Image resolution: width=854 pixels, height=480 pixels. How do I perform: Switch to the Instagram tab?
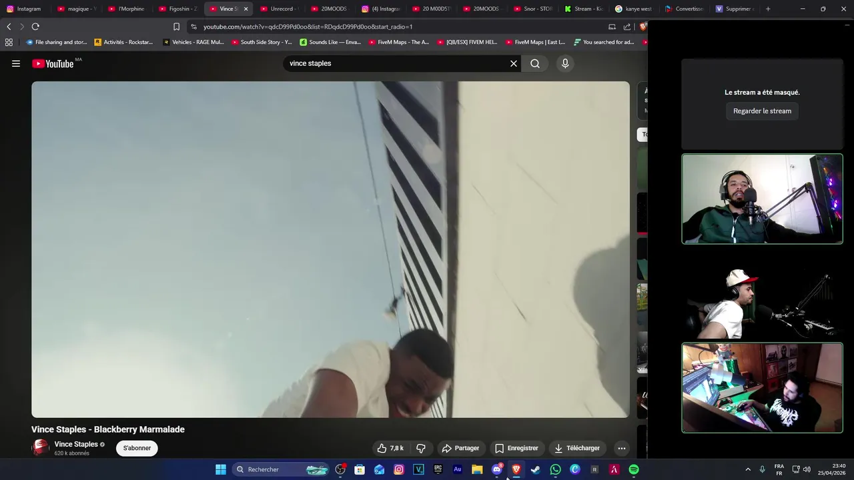click(x=24, y=9)
